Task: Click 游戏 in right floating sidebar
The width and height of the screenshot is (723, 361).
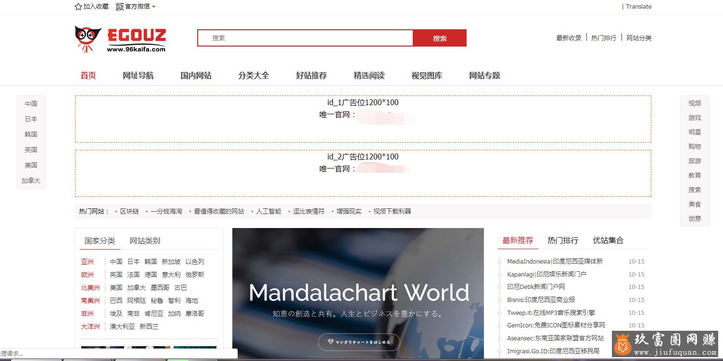Action: click(695, 118)
